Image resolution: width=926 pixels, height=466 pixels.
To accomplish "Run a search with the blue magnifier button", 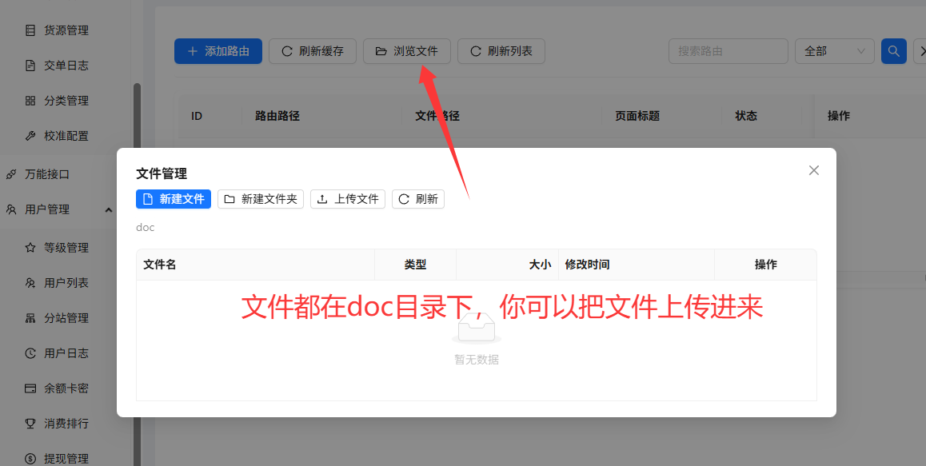I will point(893,50).
